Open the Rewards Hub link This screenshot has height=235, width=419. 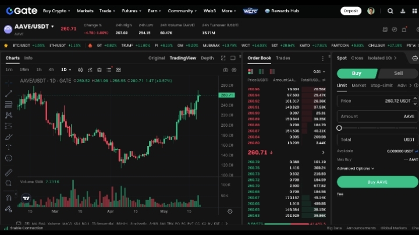(282, 11)
